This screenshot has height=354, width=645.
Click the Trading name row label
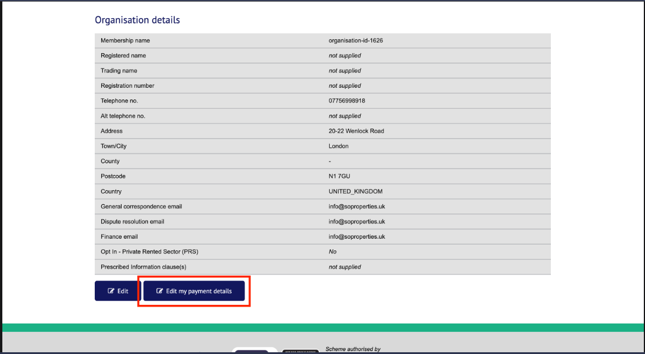tap(119, 71)
